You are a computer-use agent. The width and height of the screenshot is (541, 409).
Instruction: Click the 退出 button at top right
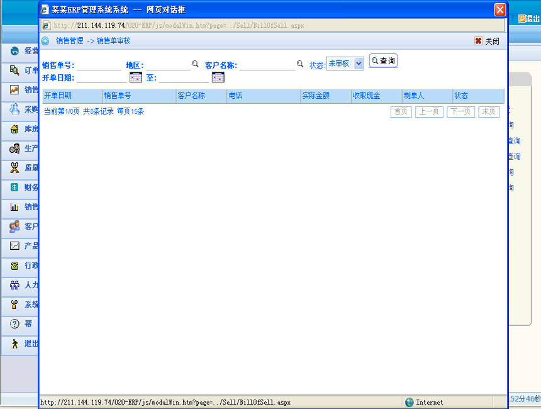point(528,19)
